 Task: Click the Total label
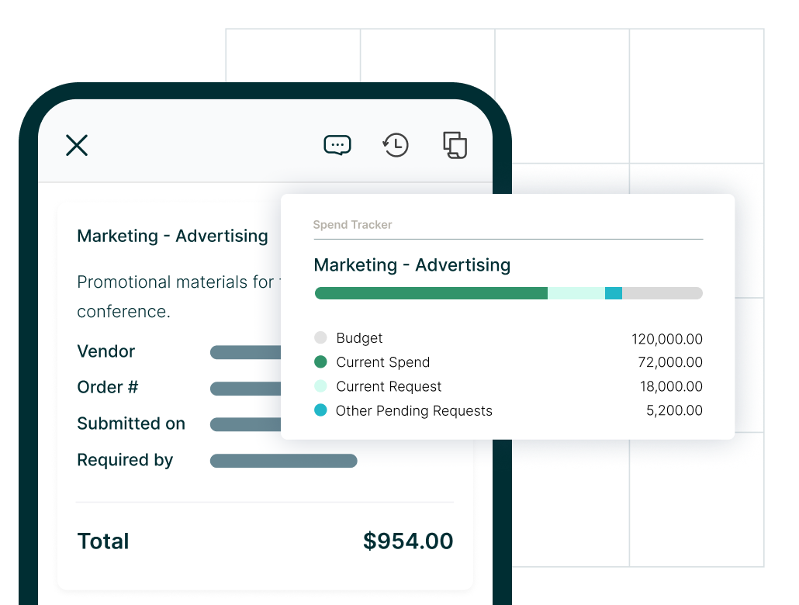[x=103, y=541]
